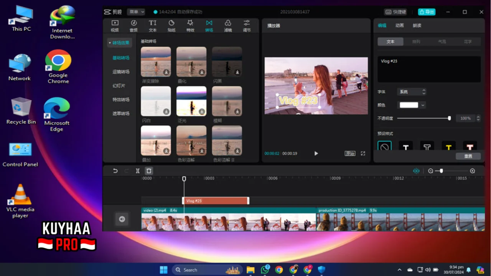Open the 贴纸 (stickers) tab
This screenshot has width=491, height=276.
[171, 26]
